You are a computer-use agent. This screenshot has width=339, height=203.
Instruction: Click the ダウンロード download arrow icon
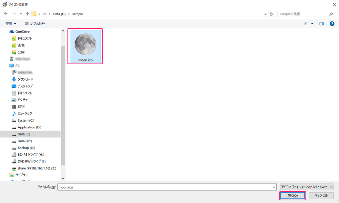(14, 79)
